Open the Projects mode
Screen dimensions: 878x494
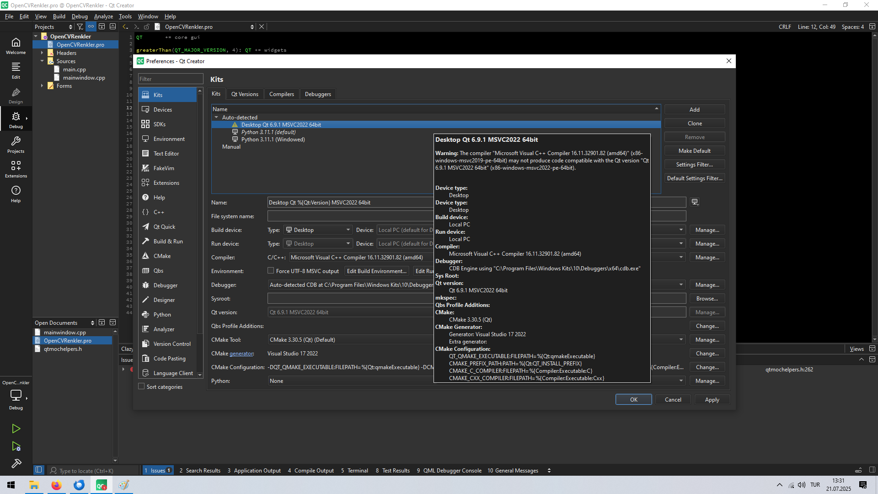[x=16, y=145]
